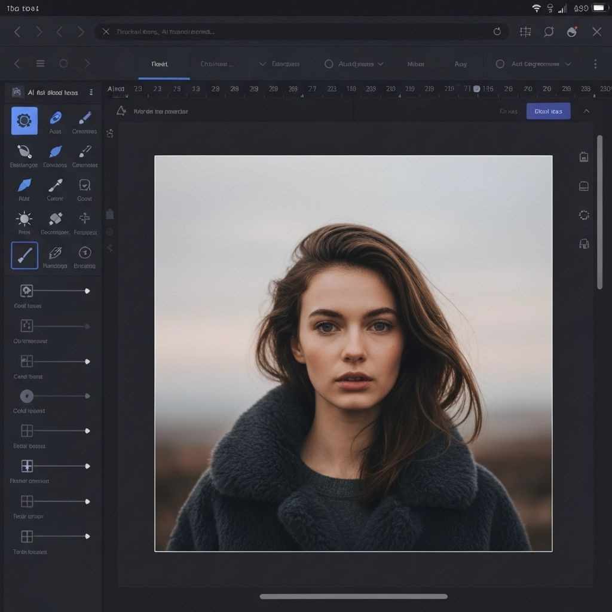The image size is (612, 612).
Task: Switch to the active underlined first tab
Action: pyautogui.click(x=160, y=64)
